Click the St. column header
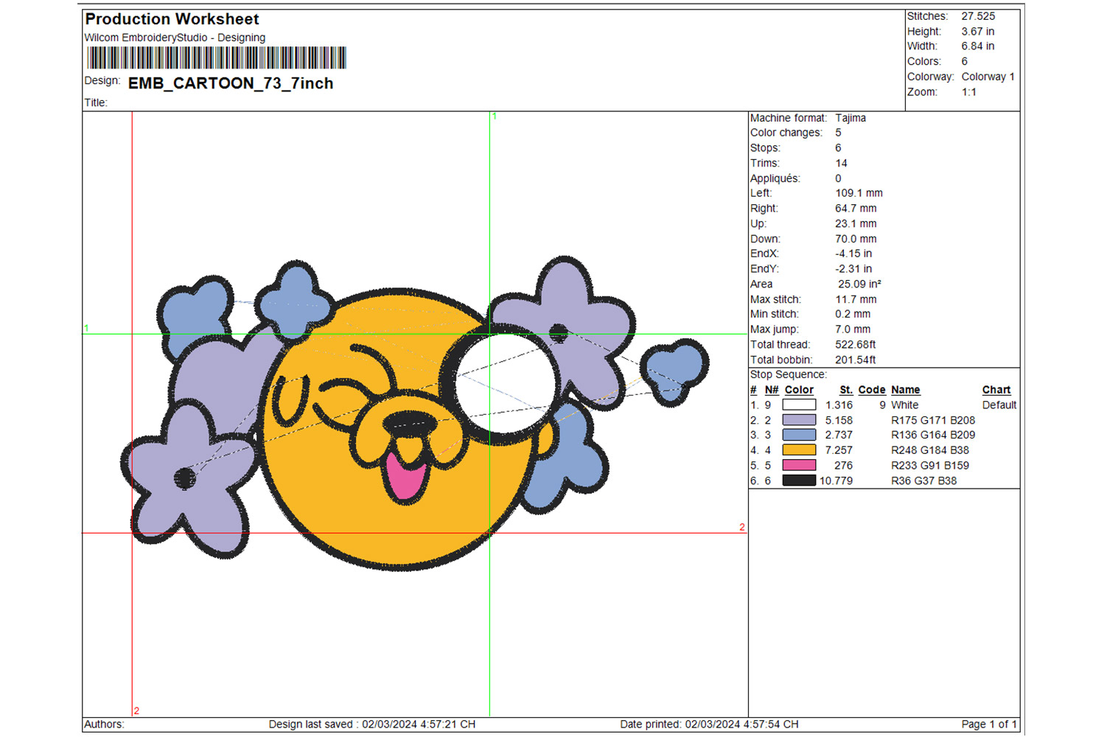The height and width of the screenshot is (737, 1107). click(845, 390)
